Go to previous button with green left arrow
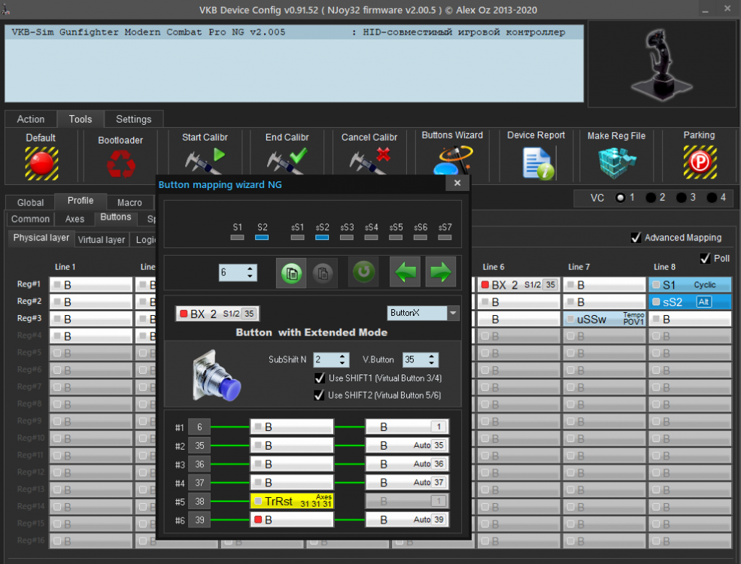 405,272
